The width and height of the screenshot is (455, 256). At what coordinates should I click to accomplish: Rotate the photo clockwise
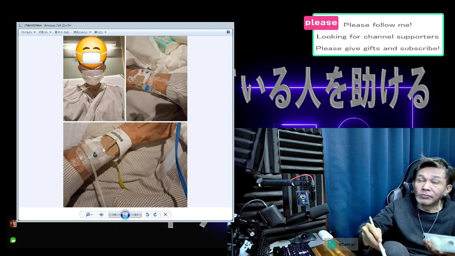tap(155, 214)
